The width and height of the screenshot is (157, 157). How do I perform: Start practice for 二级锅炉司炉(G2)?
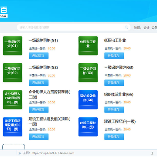39,82
